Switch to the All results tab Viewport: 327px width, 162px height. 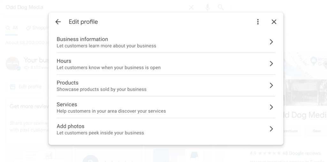click(x=12, y=28)
